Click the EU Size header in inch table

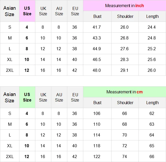point(75,11)
